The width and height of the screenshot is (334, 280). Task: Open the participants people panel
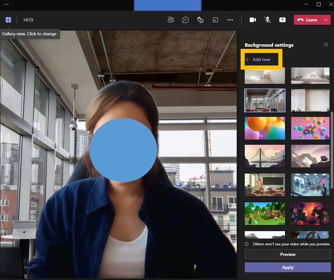pos(171,20)
